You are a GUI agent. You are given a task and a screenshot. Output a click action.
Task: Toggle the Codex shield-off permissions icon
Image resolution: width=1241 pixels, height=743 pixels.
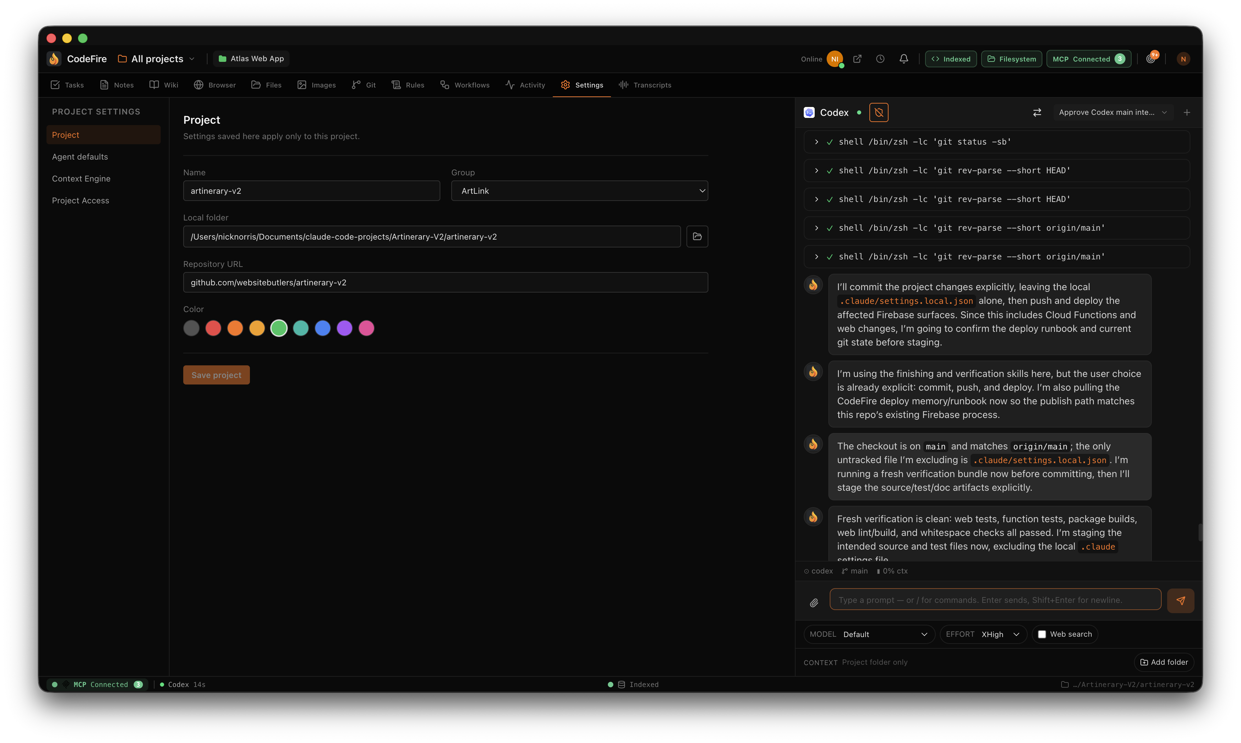tap(879, 113)
